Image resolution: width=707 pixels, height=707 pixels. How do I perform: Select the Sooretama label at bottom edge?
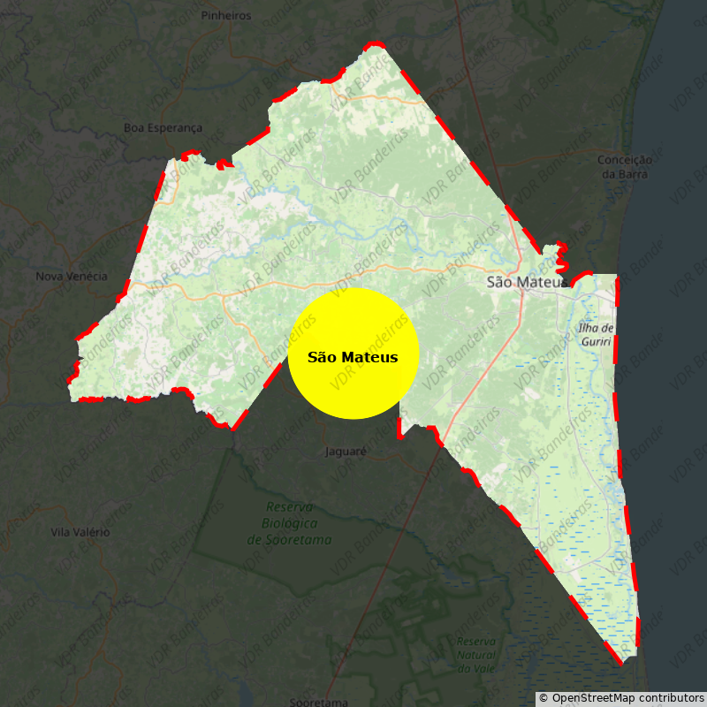pos(319,702)
